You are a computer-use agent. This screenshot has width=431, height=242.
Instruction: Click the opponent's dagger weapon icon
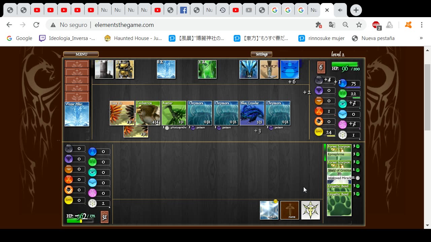pyautogui.click(x=269, y=69)
